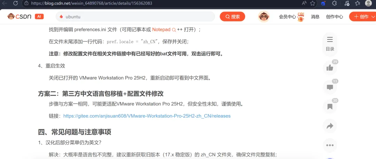The height and width of the screenshot is (159, 376).
Task: Click heading 四、常见问题与注意事项
Action: tap(75, 132)
